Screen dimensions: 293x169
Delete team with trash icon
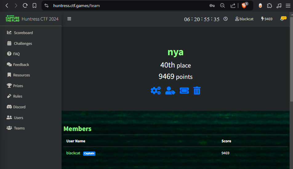[197, 91]
